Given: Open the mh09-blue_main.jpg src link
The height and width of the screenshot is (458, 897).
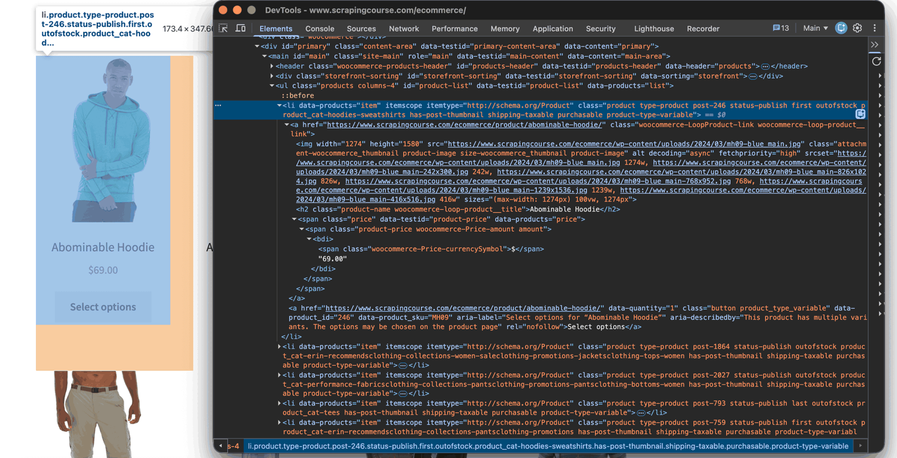Looking at the screenshot, I should [624, 143].
